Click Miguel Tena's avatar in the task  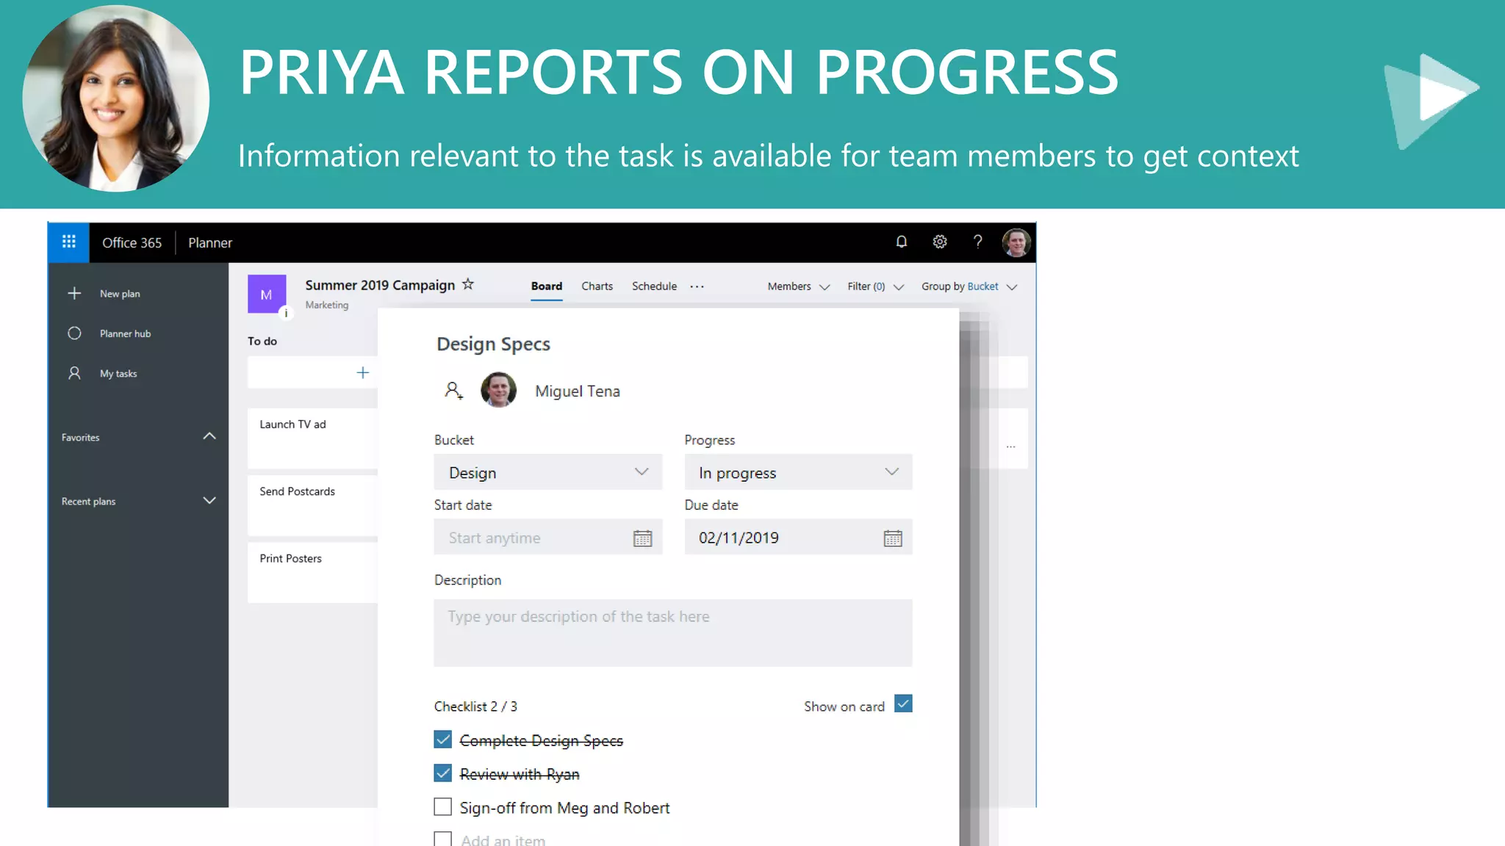[x=498, y=390]
